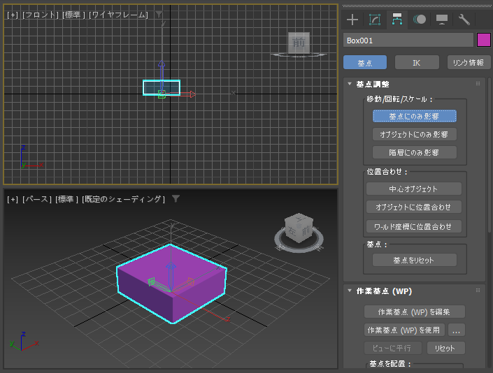Open the [ワイヤフレーム] shading menu
Image resolution: width=493 pixels, height=373 pixels.
click(119, 15)
